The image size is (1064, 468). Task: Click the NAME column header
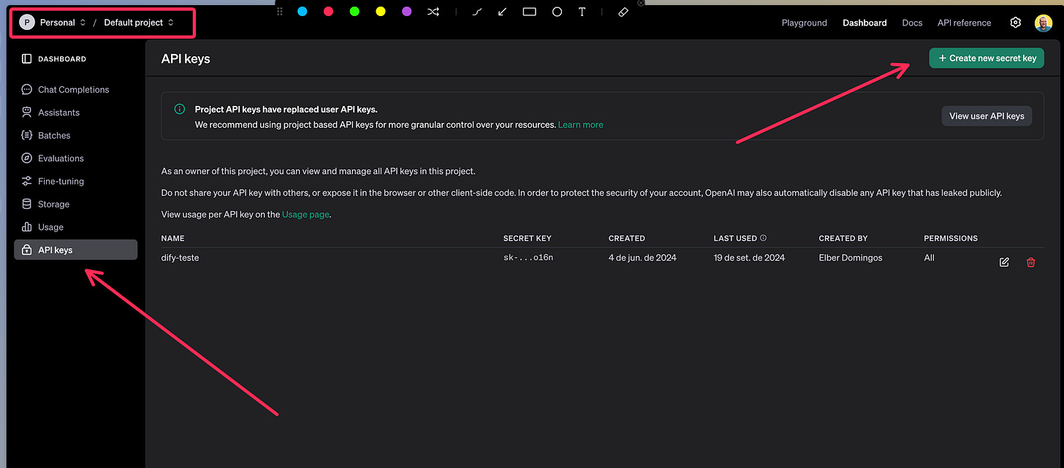point(173,238)
